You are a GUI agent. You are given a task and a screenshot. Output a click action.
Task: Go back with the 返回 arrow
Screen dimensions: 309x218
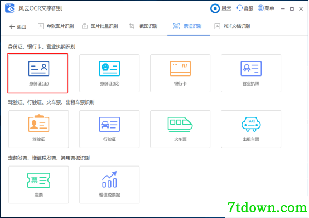pyautogui.click(x=18, y=26)
